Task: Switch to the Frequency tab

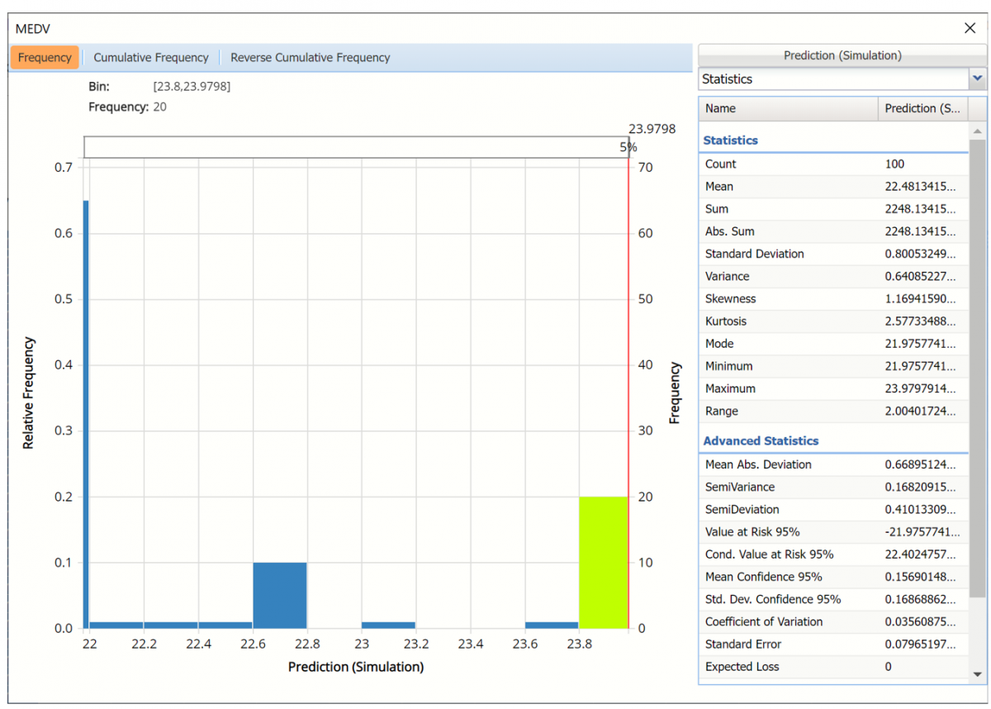Action: [x=45, y=58]
